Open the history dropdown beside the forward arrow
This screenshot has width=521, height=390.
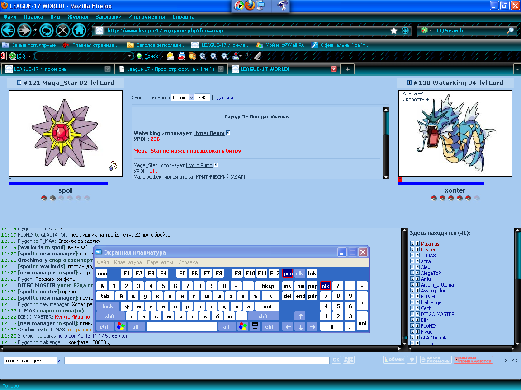(35, 31)
